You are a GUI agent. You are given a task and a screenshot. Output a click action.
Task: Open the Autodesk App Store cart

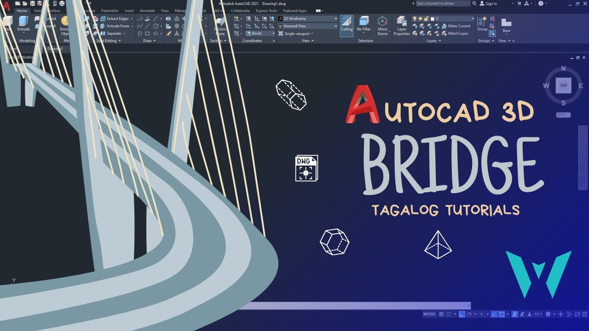(520, 3)
